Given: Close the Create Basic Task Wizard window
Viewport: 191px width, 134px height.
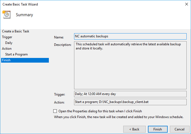Looking at the screenshot, I should click(x=186, y=4).
